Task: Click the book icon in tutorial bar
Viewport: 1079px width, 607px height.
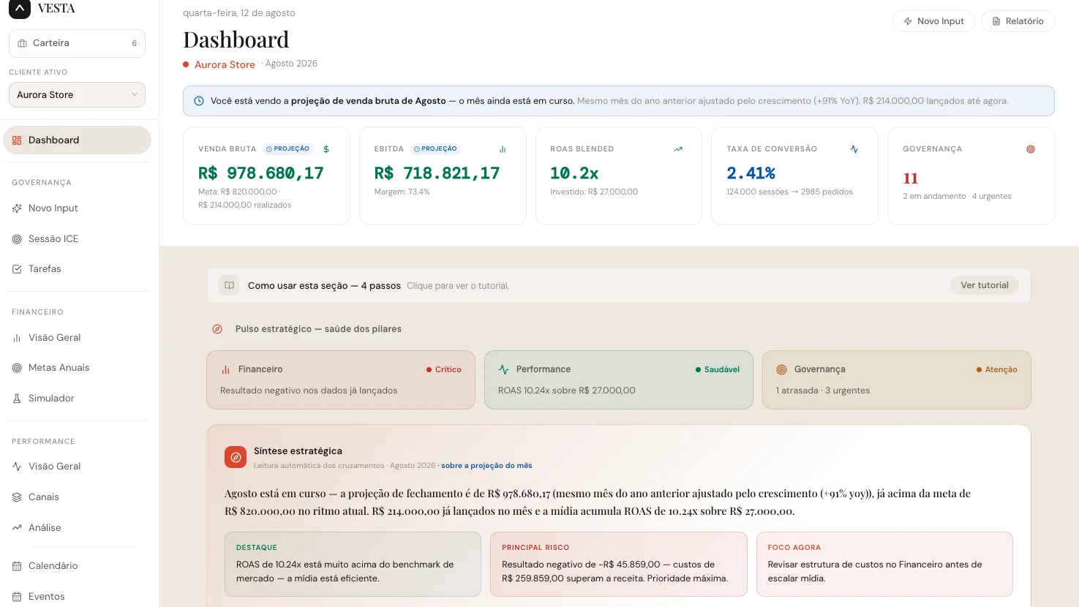Action: (x=229, y=285)
